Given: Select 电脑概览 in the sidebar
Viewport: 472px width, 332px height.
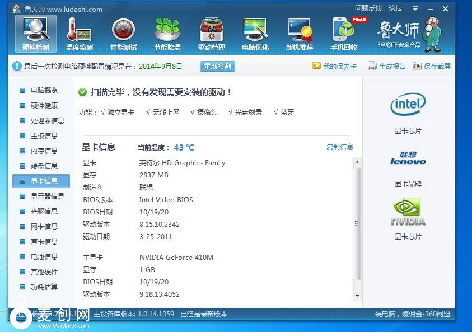Looking at the screenshot, I should click(x=44, y=91).
